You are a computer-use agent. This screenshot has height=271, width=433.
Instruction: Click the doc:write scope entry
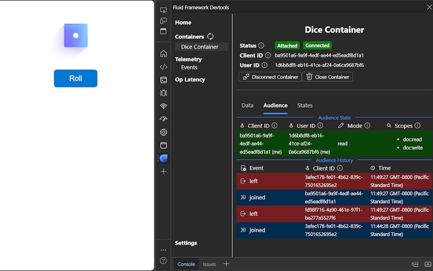point(413,148)
